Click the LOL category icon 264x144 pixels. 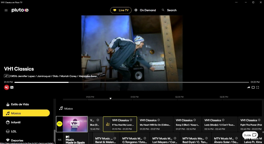pos(8,131)
